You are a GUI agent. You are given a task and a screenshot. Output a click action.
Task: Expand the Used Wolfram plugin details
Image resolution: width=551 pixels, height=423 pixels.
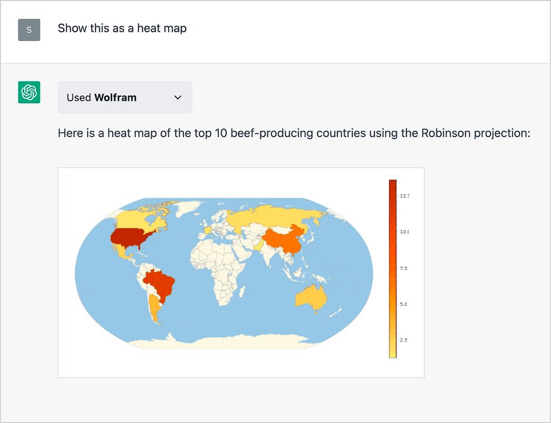(125, 97)
